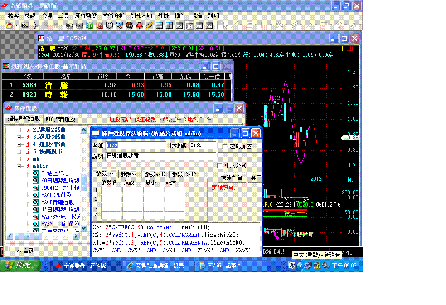446x305 pixels.
Task: Click the vertical split window toolbar icon
Action: (x=169, y=25)
